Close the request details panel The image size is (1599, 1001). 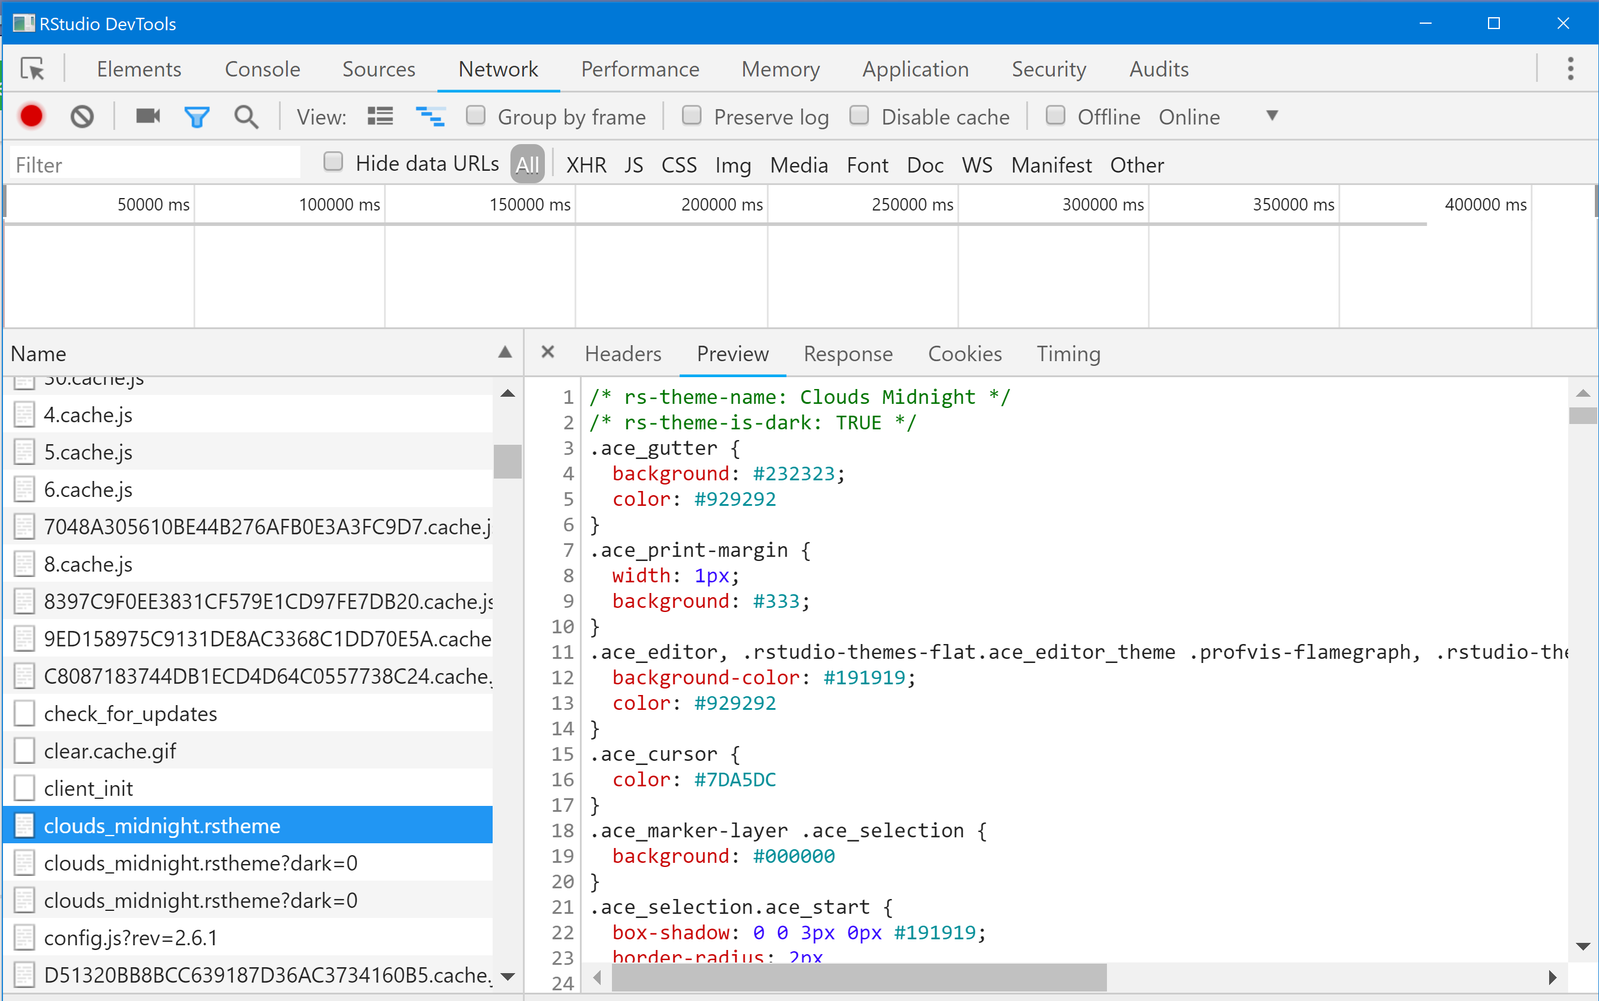pyautogui.click(x=547, y=352)
